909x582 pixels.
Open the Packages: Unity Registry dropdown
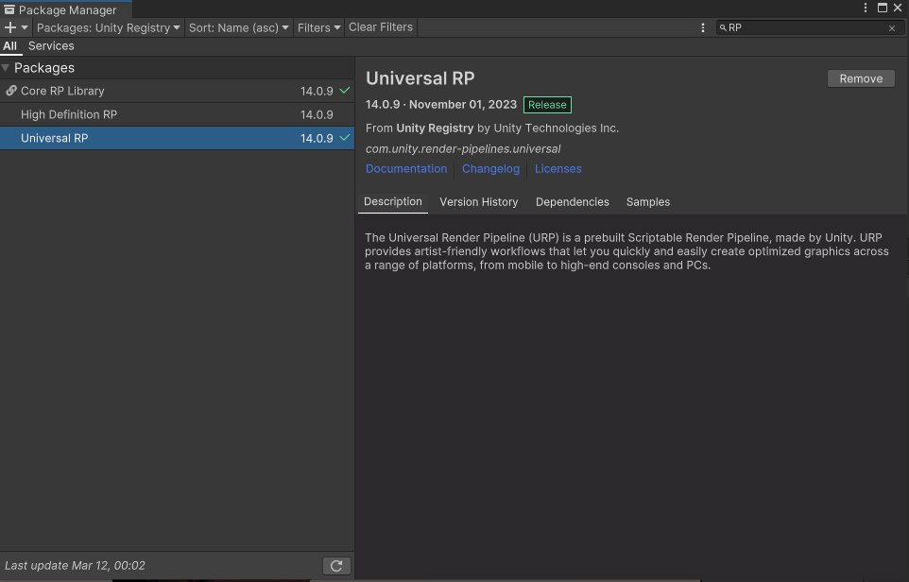coord(109,27)
